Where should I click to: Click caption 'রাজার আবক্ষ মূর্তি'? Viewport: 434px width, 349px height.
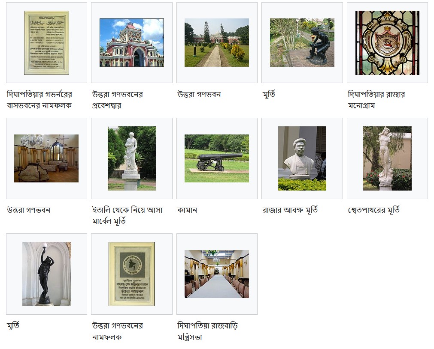click(290, 210)
